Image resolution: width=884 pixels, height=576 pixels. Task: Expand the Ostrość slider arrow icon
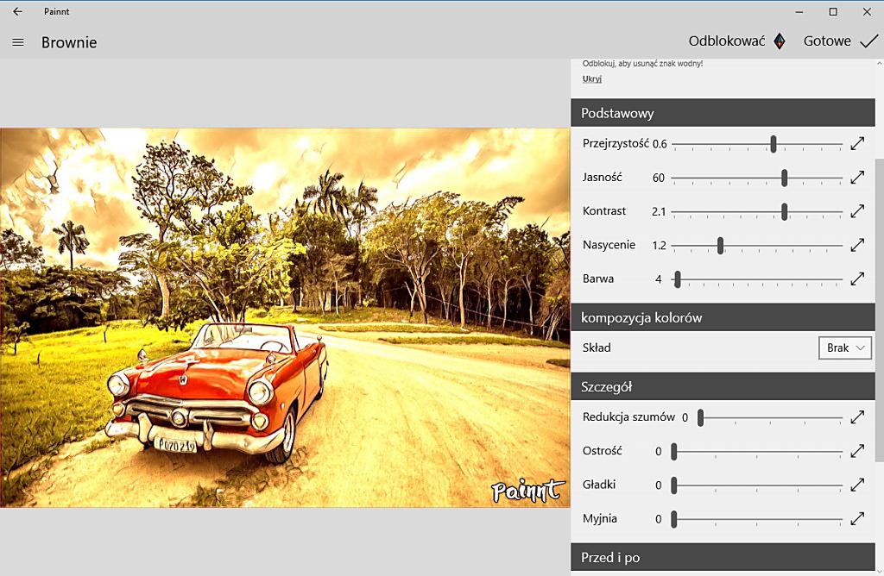[x=857, y=451]
